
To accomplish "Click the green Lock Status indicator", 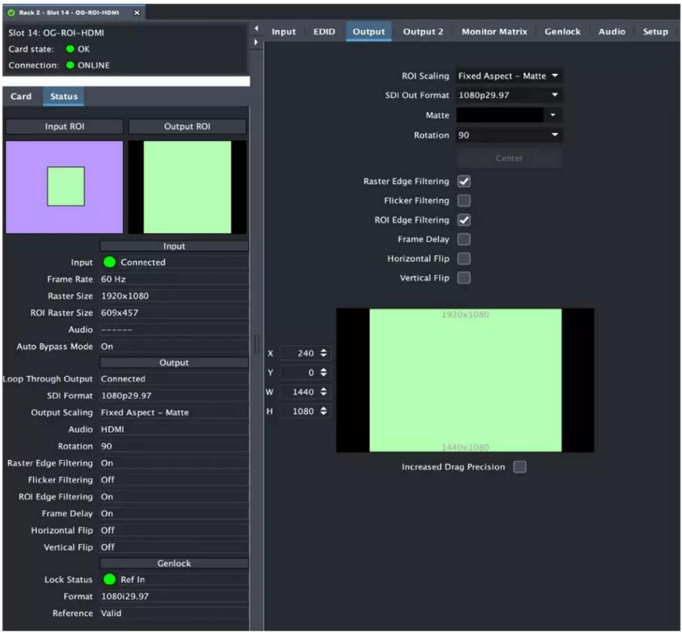I will coord(109,579).
